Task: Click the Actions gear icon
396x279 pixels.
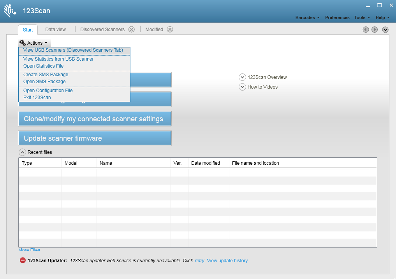Action: point(23,43)
